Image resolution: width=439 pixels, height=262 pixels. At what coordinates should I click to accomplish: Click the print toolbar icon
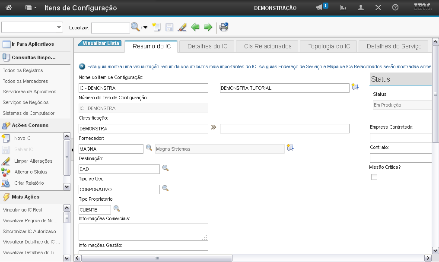pyautogui.click(x=224, y=27)
